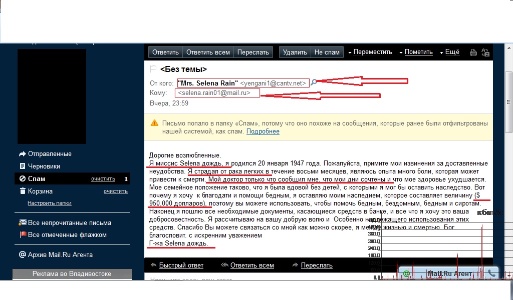
Task: Click the Быстрый ответ link below the message
Action: point(181,265)
